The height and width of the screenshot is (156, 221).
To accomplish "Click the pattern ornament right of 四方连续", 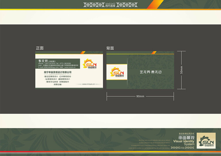I will pos(127,5).
